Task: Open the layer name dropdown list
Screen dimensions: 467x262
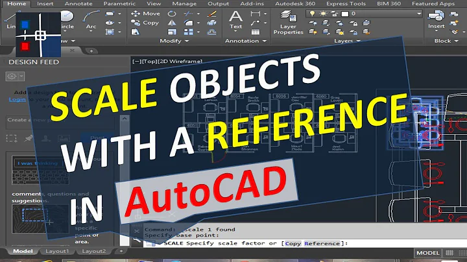Action: click(x=419, y=14)
